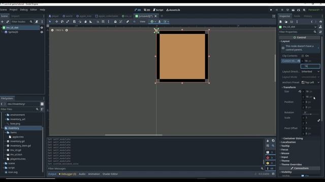Create new resource icon in Inspector
The width and height of the screenshot is (325, 182).
281,22
